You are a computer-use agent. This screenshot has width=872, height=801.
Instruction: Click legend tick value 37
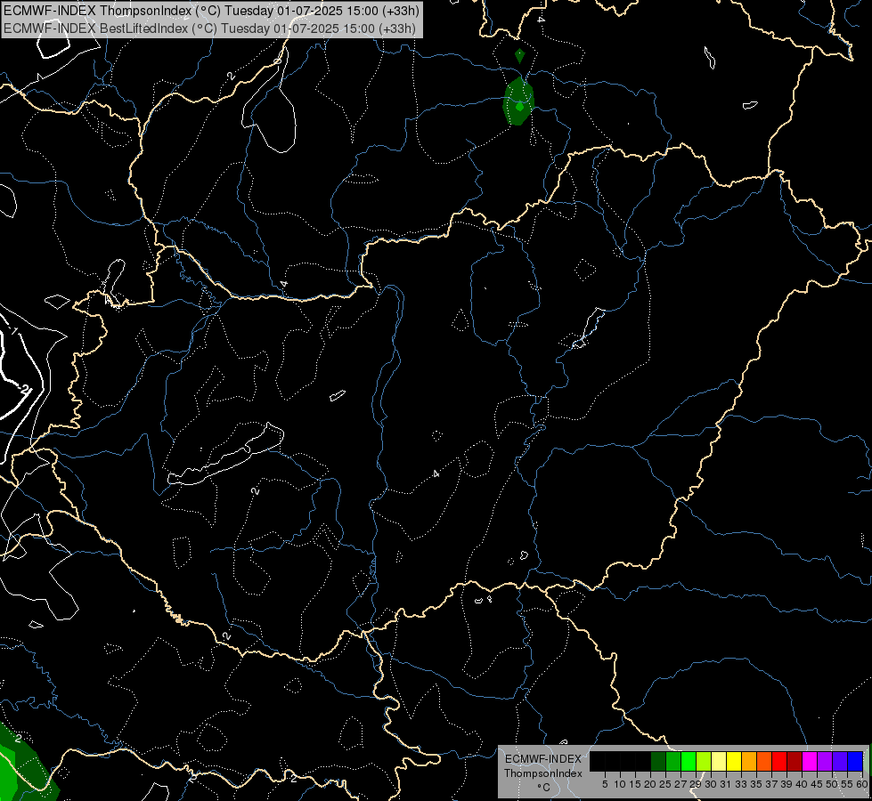click(x=771, y=784)
